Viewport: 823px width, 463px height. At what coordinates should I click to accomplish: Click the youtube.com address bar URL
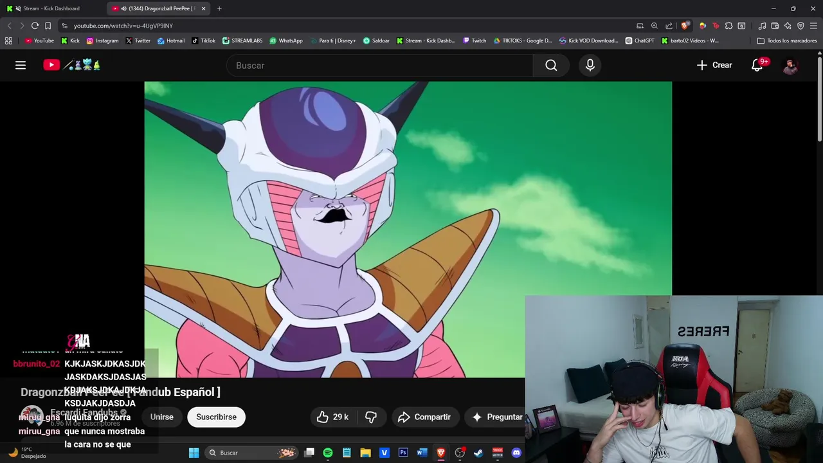pos(123,26)
